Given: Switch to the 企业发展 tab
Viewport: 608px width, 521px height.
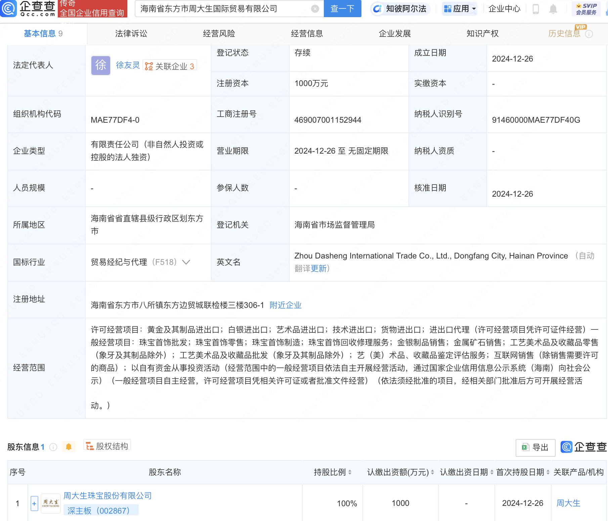Looking at the screenshot, I should pos(395,34).
